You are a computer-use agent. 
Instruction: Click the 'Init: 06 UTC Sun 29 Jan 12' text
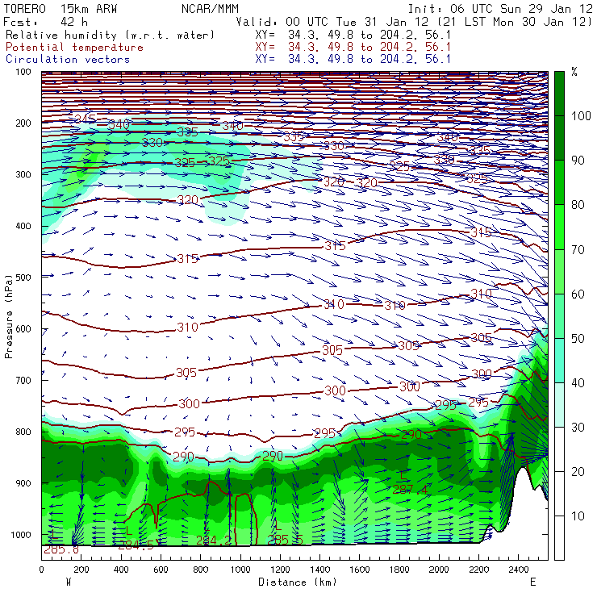coord(500,8)
